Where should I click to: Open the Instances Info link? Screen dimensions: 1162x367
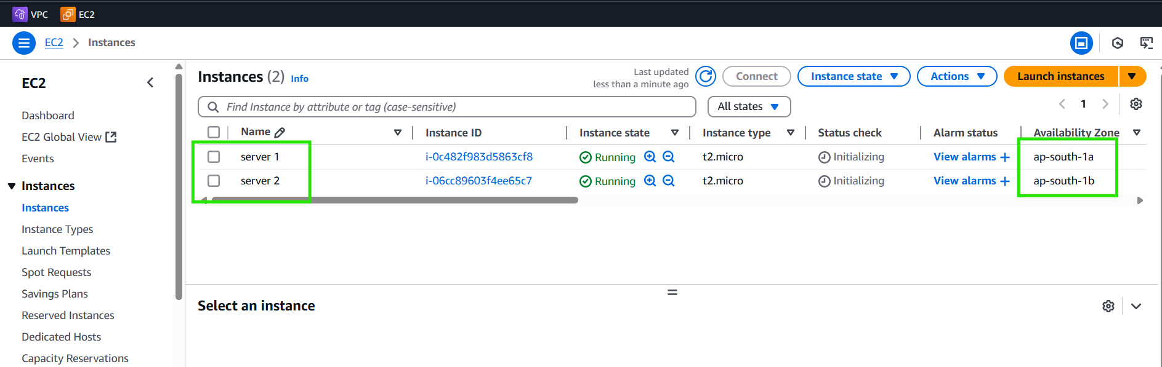pos(299,79)
